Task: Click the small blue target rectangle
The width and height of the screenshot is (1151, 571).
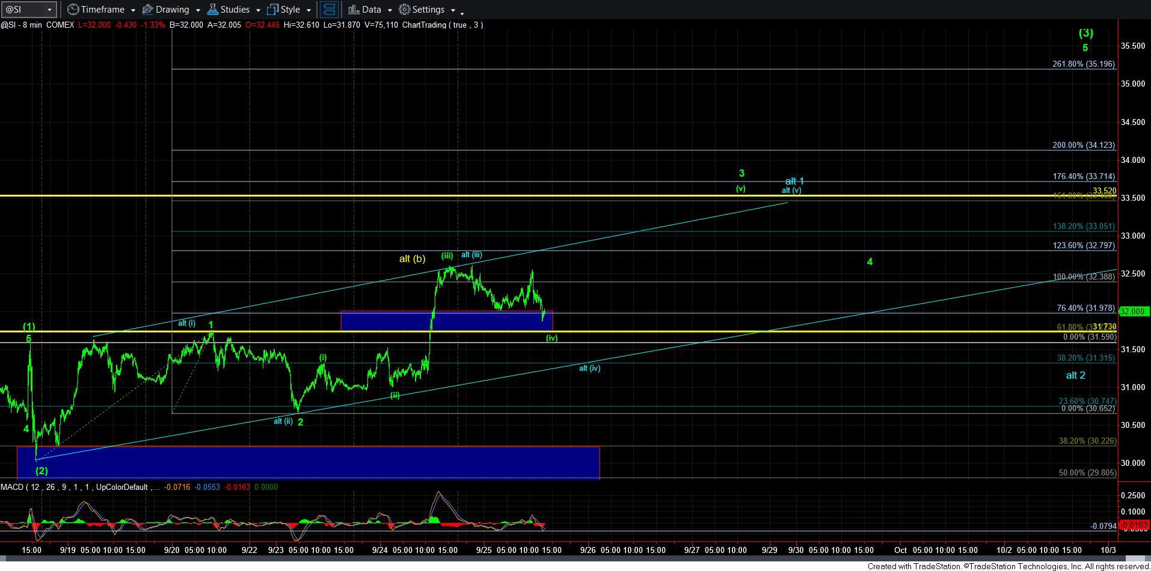Action: click(x=446, y=321)
